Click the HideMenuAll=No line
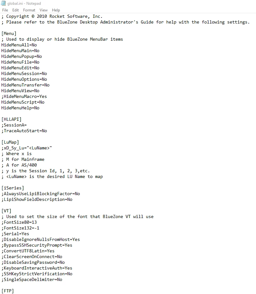 [19, 45]
